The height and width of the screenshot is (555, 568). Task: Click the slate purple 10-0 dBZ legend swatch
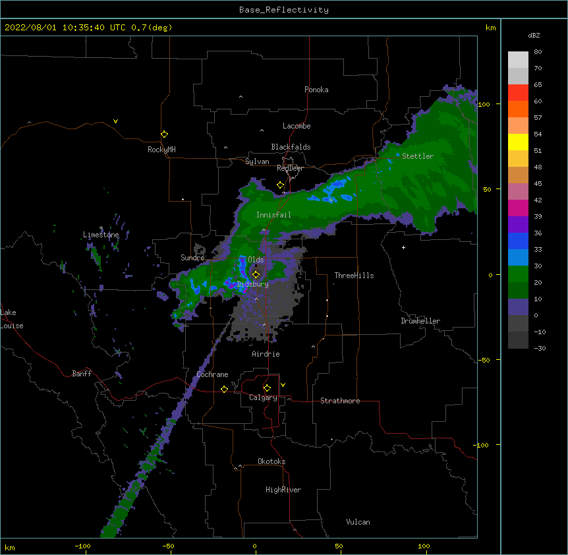pos(518,307)
